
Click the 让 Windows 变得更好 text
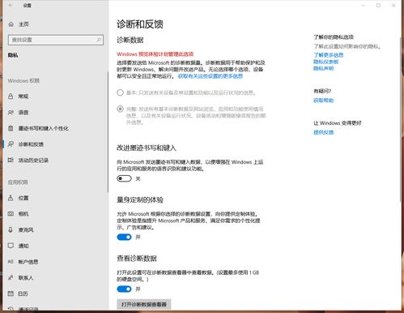coord(338,123)
